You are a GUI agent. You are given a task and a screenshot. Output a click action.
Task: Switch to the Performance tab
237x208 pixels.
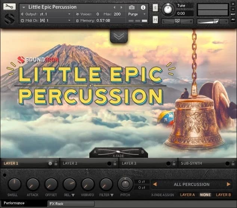tap(24, 203)
